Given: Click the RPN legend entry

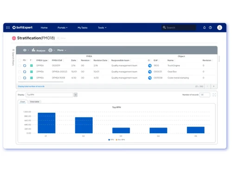Looking at the screenshot, I should coord(111,140).
